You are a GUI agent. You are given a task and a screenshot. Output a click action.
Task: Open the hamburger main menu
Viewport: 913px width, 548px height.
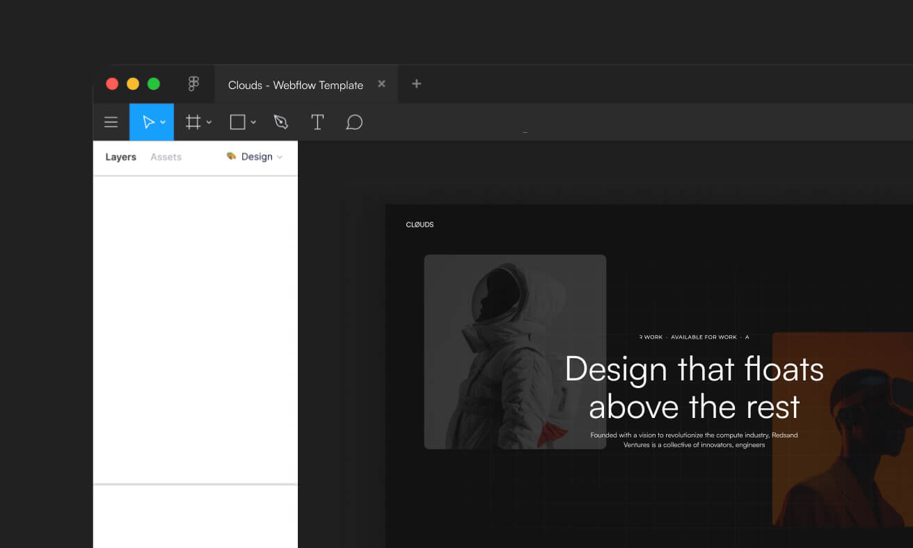tap(111, 122)
